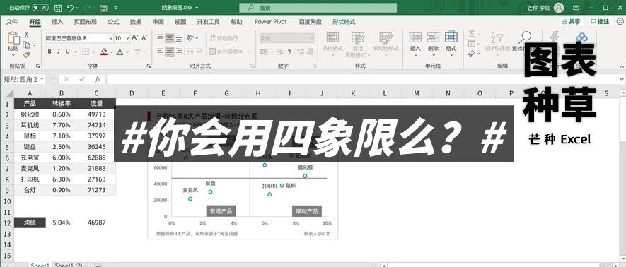Open the fill color dropdown arrow
The height and width of the screenshot is (267, 626).
click(x=111, y=52)
